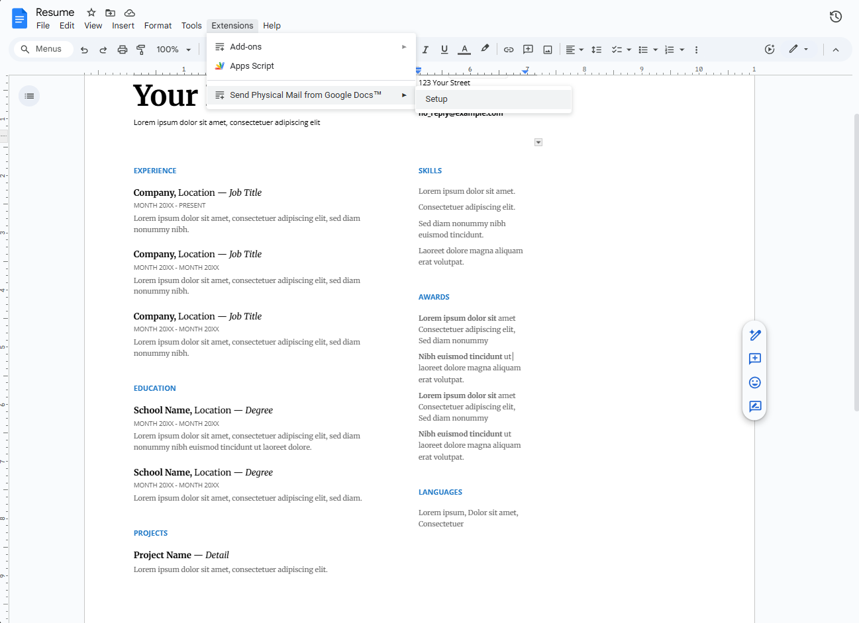Viewport: 859px width, 623px height.
Task: Toggle underline formatting
Action: pos(444,50)
